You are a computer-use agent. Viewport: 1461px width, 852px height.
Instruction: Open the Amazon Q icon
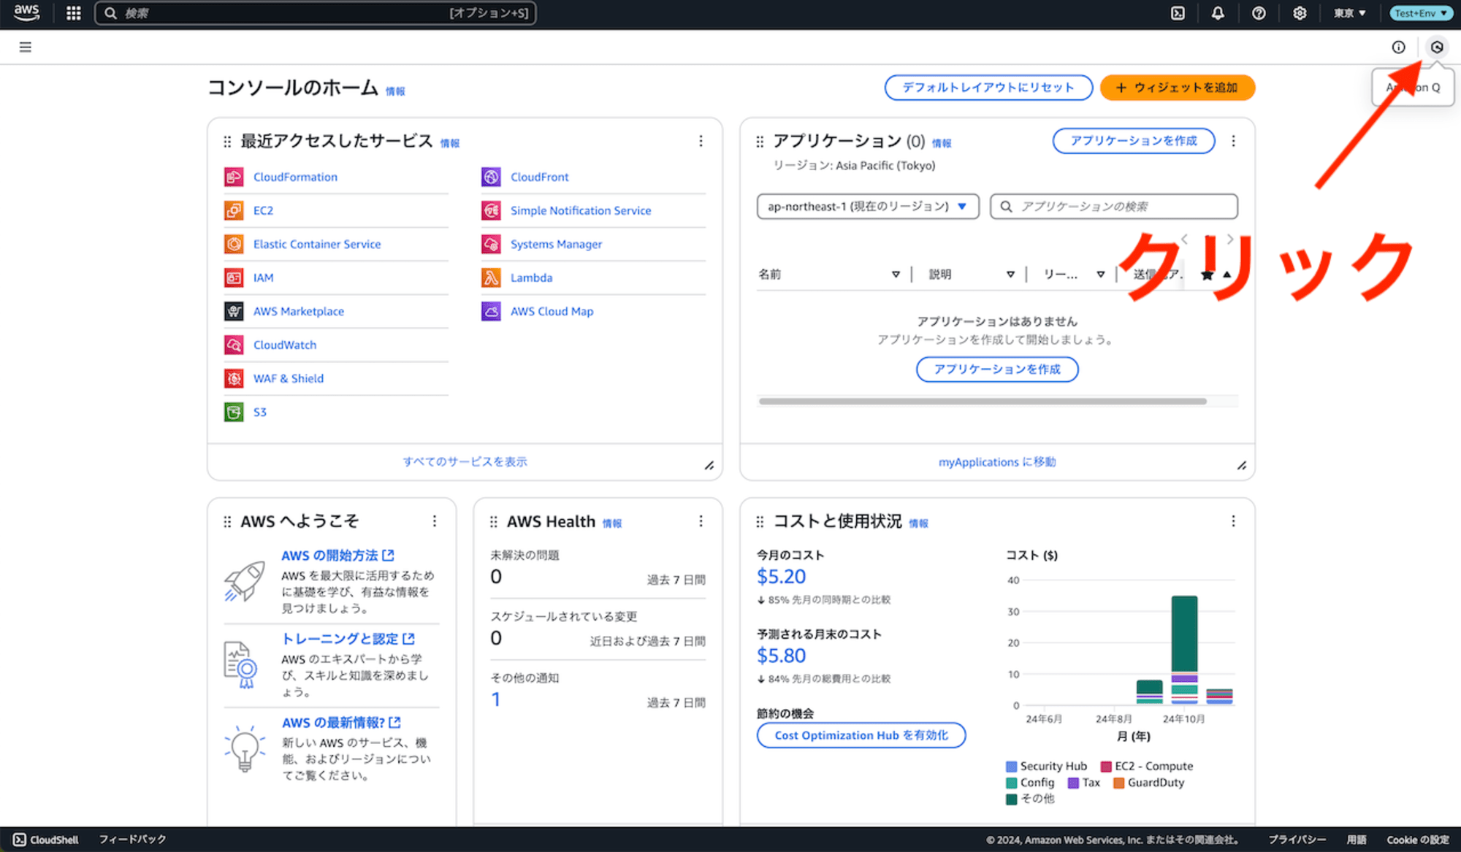point(1437,47)
